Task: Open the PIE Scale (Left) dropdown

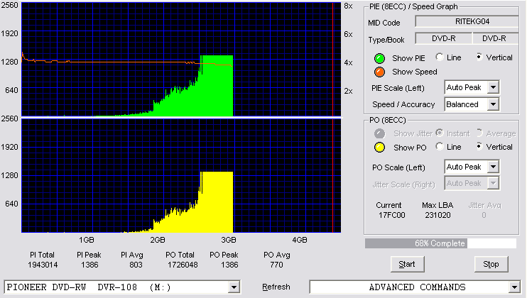Action: click(472, 87)
